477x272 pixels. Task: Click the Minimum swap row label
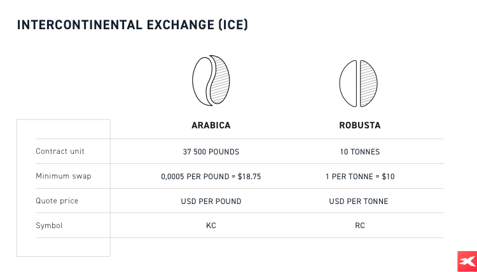63,176
